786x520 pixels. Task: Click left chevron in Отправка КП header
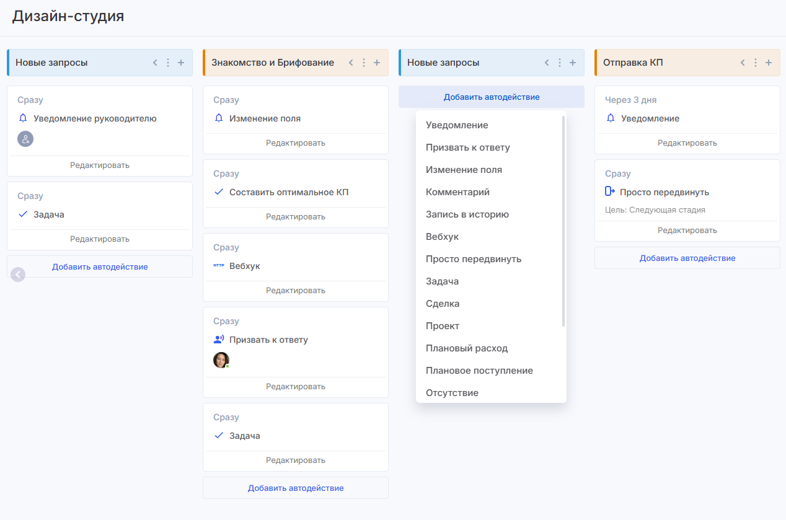pyautogui.click(x=743, y=63)
